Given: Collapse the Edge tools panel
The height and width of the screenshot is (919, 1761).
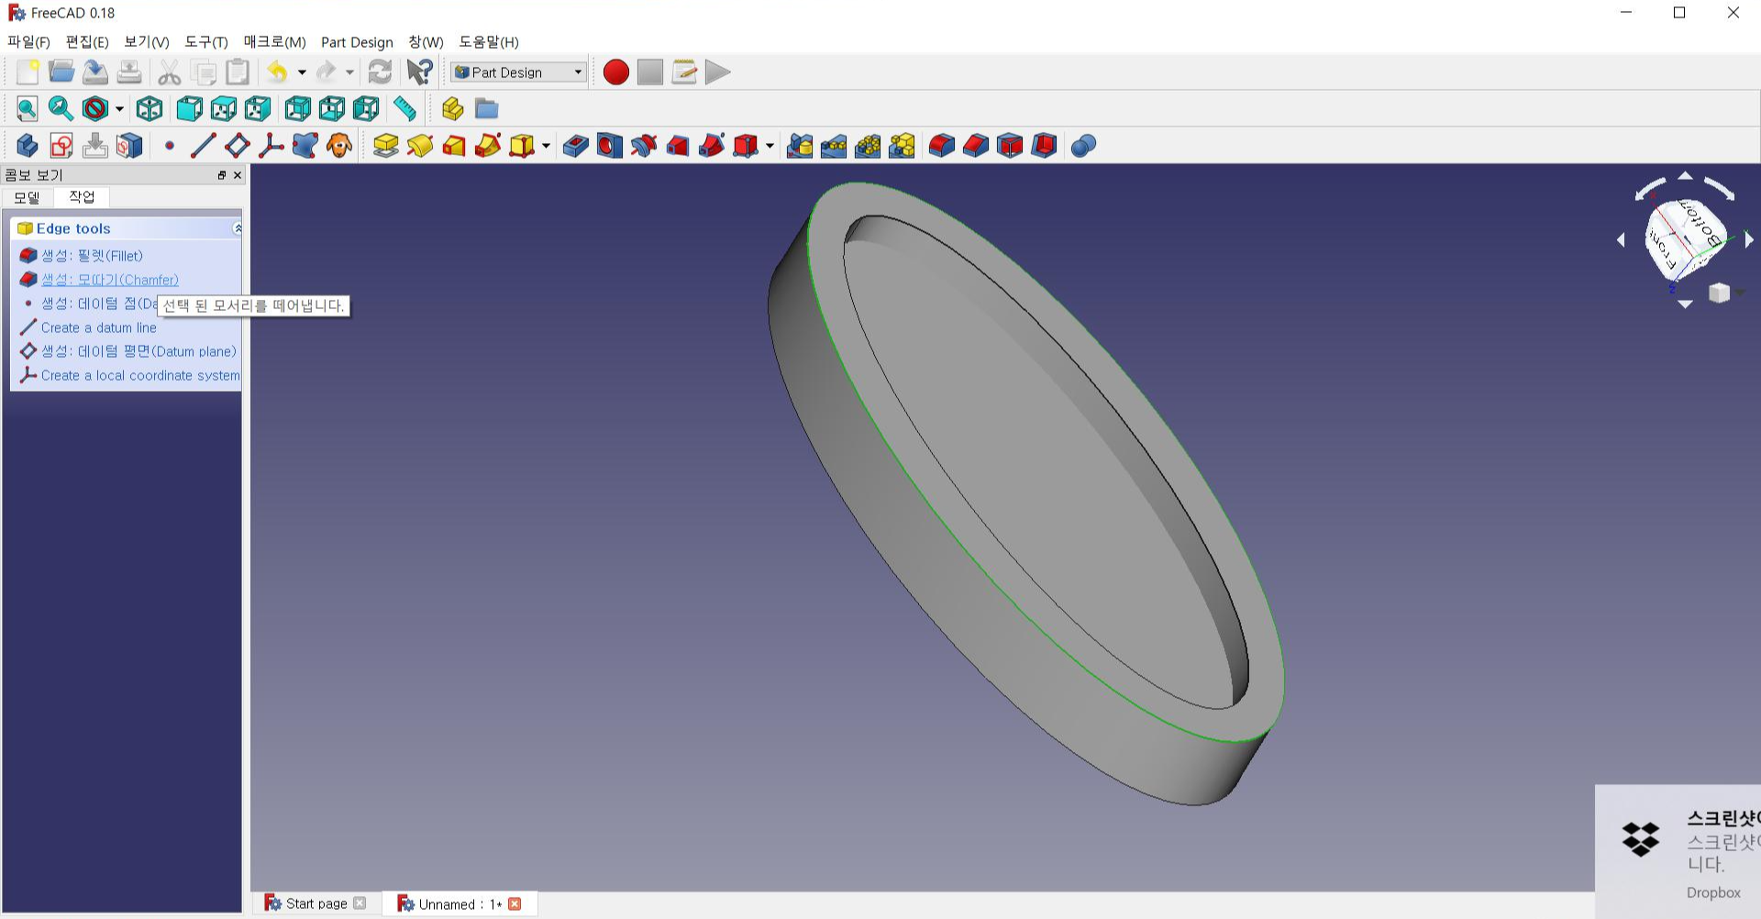Looking at the screenshot, I should click(238, 228).
